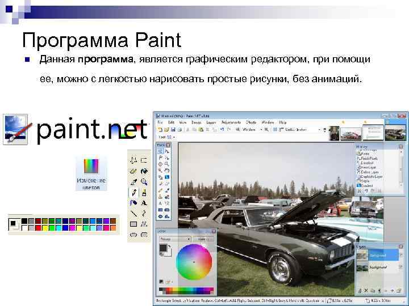
Task: Click the Print icon in Paint.NET toolbar
Action: 179,129
